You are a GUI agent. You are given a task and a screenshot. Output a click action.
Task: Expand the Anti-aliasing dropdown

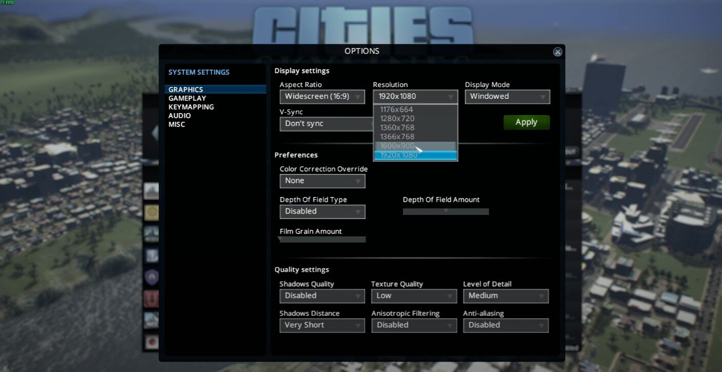[506, 325]
